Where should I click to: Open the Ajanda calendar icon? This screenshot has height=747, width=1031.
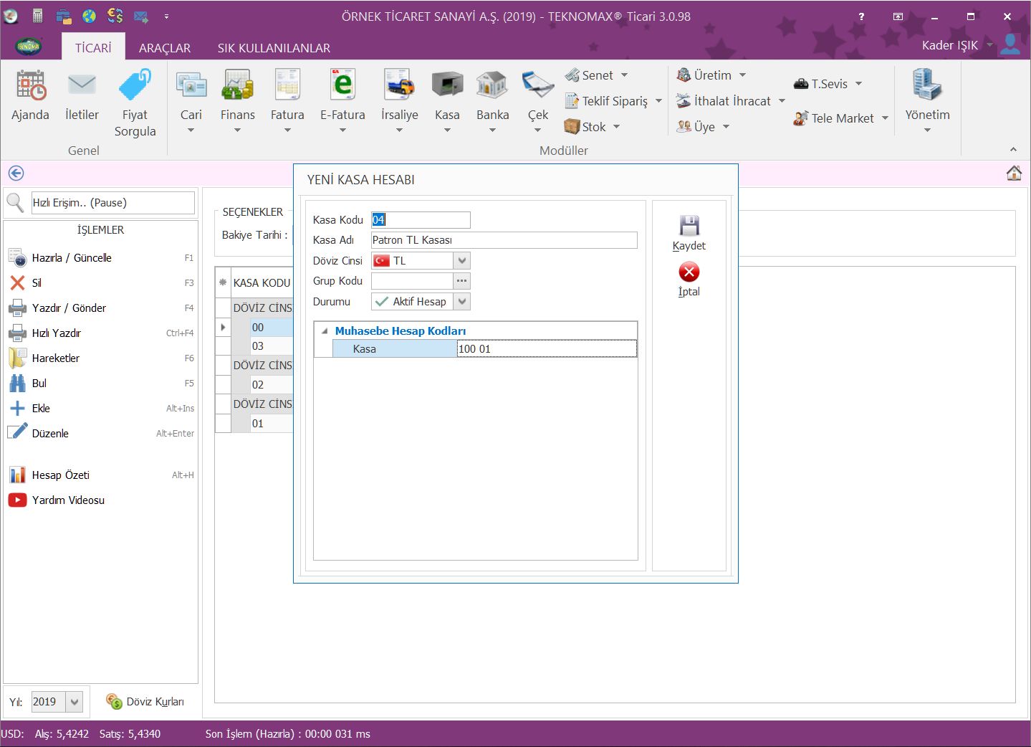click(x=31, y=86)
